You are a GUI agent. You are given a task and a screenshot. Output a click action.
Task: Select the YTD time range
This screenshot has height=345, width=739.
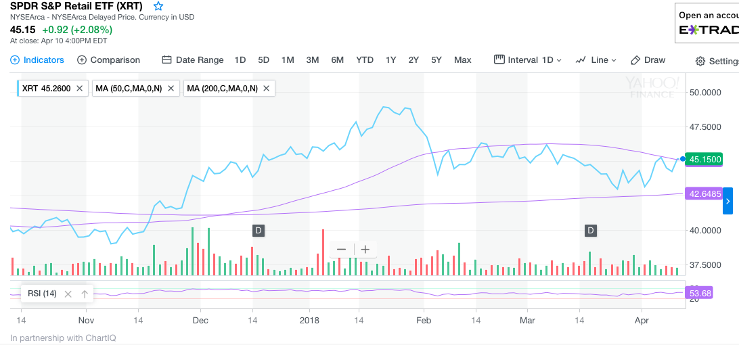(x=365, y=60)
